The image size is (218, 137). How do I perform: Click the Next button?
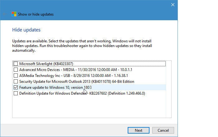coord(139,130)
